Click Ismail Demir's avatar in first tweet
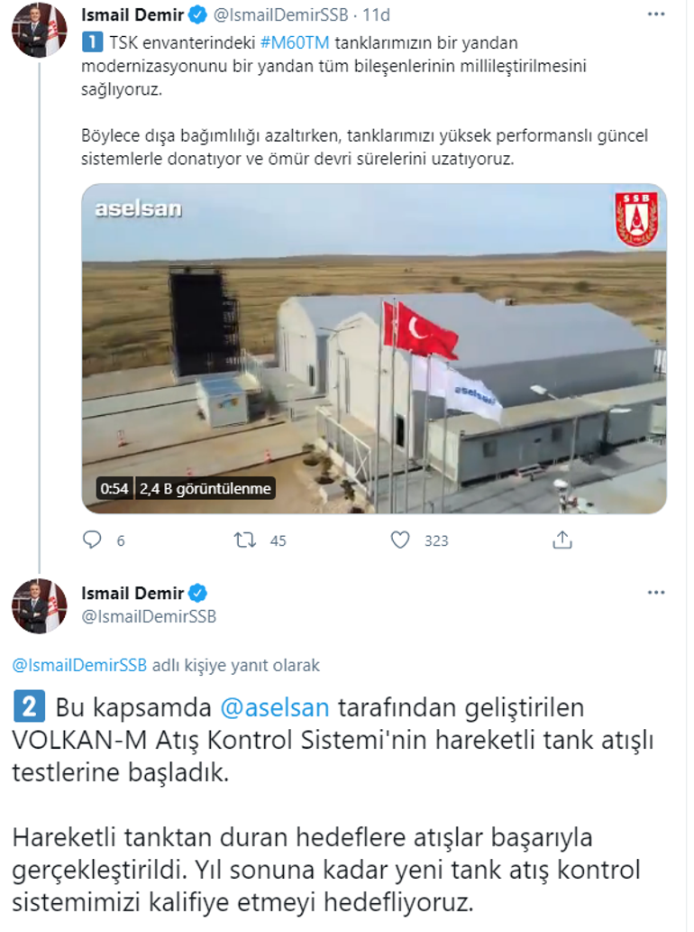This screenshot has width=694, height=932. pos(39,30)
